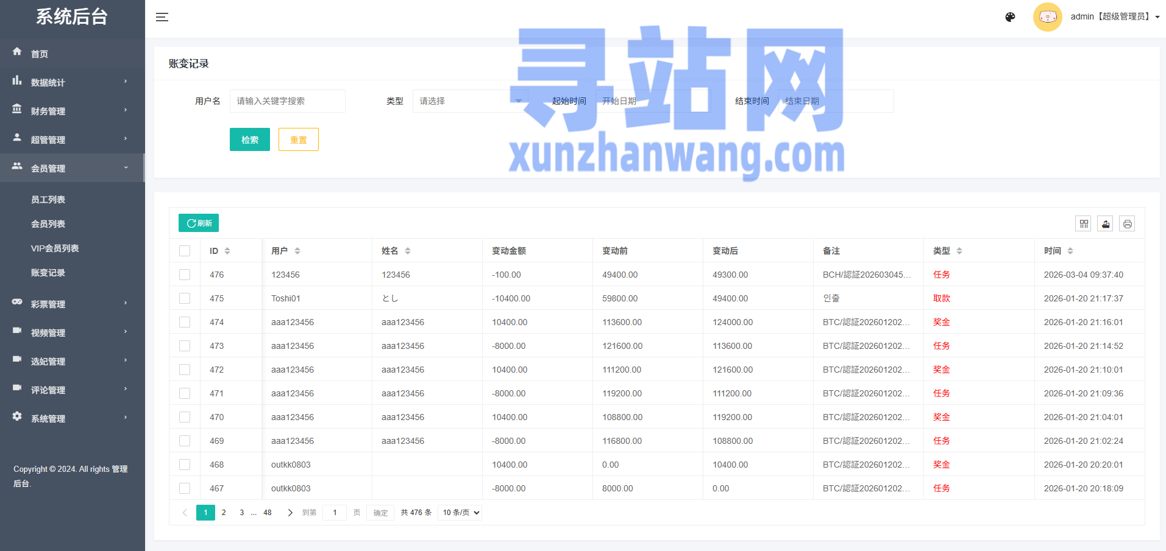Open the theme palette icon

1010,17
